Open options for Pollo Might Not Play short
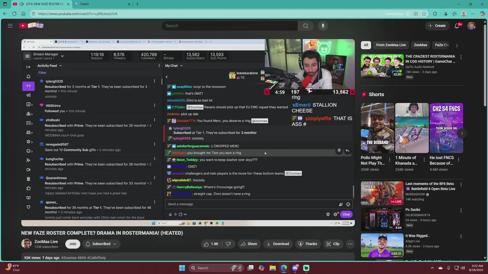 point(390,160)
